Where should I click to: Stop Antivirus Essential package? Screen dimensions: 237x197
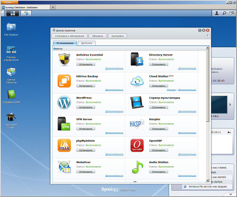[86, 64]
